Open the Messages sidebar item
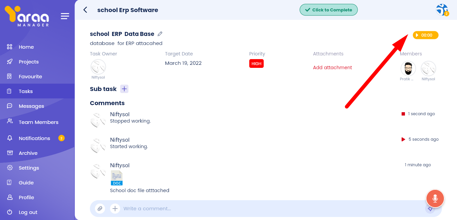The width and height of the screenshot is (457, 220). pos(31,106)
